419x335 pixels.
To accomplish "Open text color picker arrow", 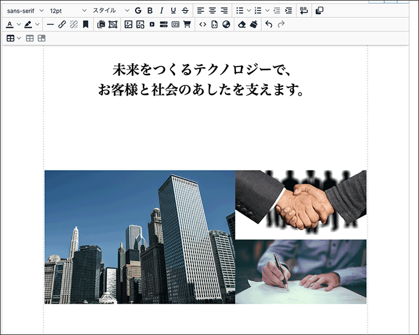I will (18, 25).
